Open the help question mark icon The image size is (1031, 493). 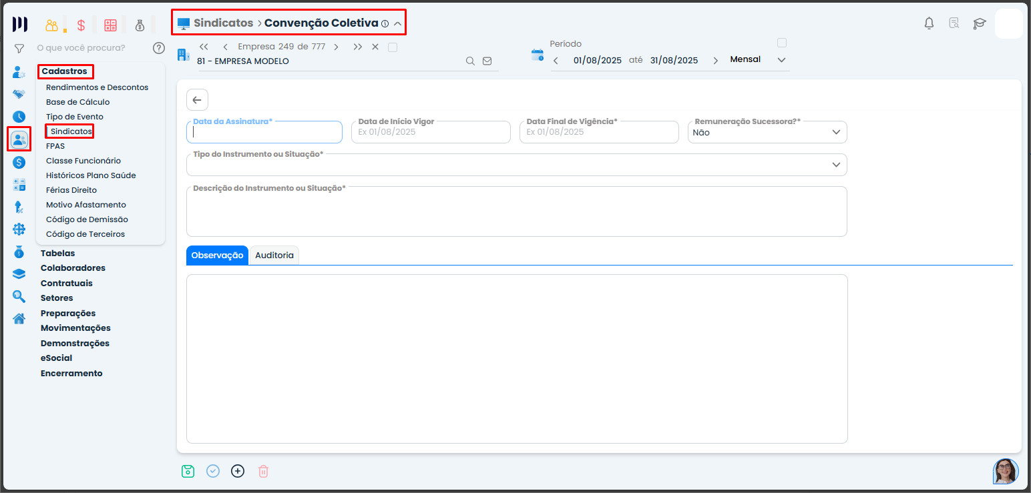pos(158,48)
